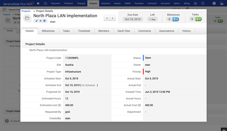Open the Assets menu in navbar
Viewport: 227px width, 131px height.
pyautogui.click(x=117, y=3)
